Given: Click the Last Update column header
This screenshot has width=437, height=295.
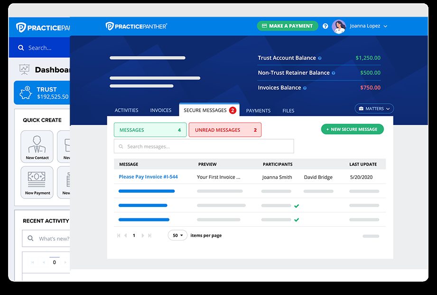Looking at the screenshot, I should pyautogui.click(x=363, y=164).
